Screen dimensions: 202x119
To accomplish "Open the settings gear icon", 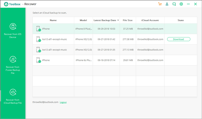I will point(181,4).
